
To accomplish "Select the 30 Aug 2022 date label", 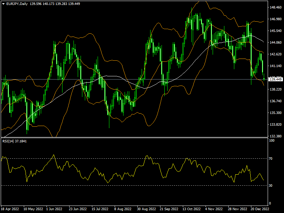I will click(x=146, y=209).
